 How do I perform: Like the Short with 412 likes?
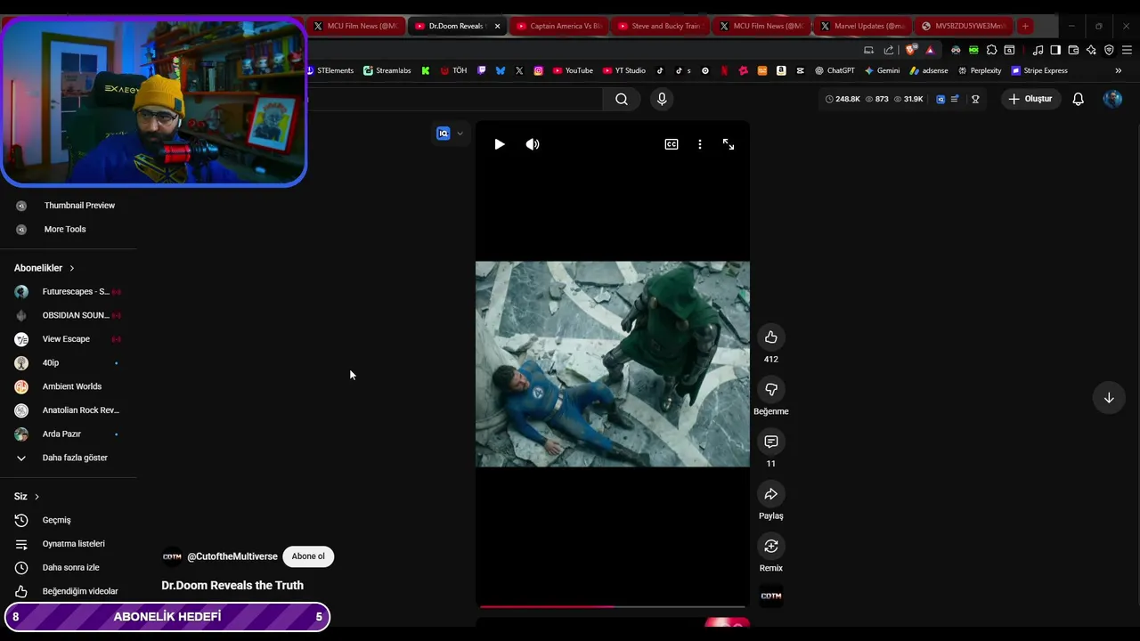771,337
